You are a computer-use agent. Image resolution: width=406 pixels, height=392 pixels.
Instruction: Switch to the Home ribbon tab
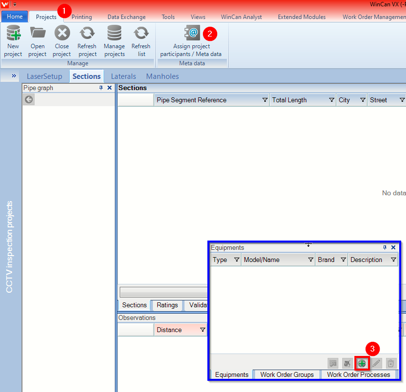click(15, 17)
